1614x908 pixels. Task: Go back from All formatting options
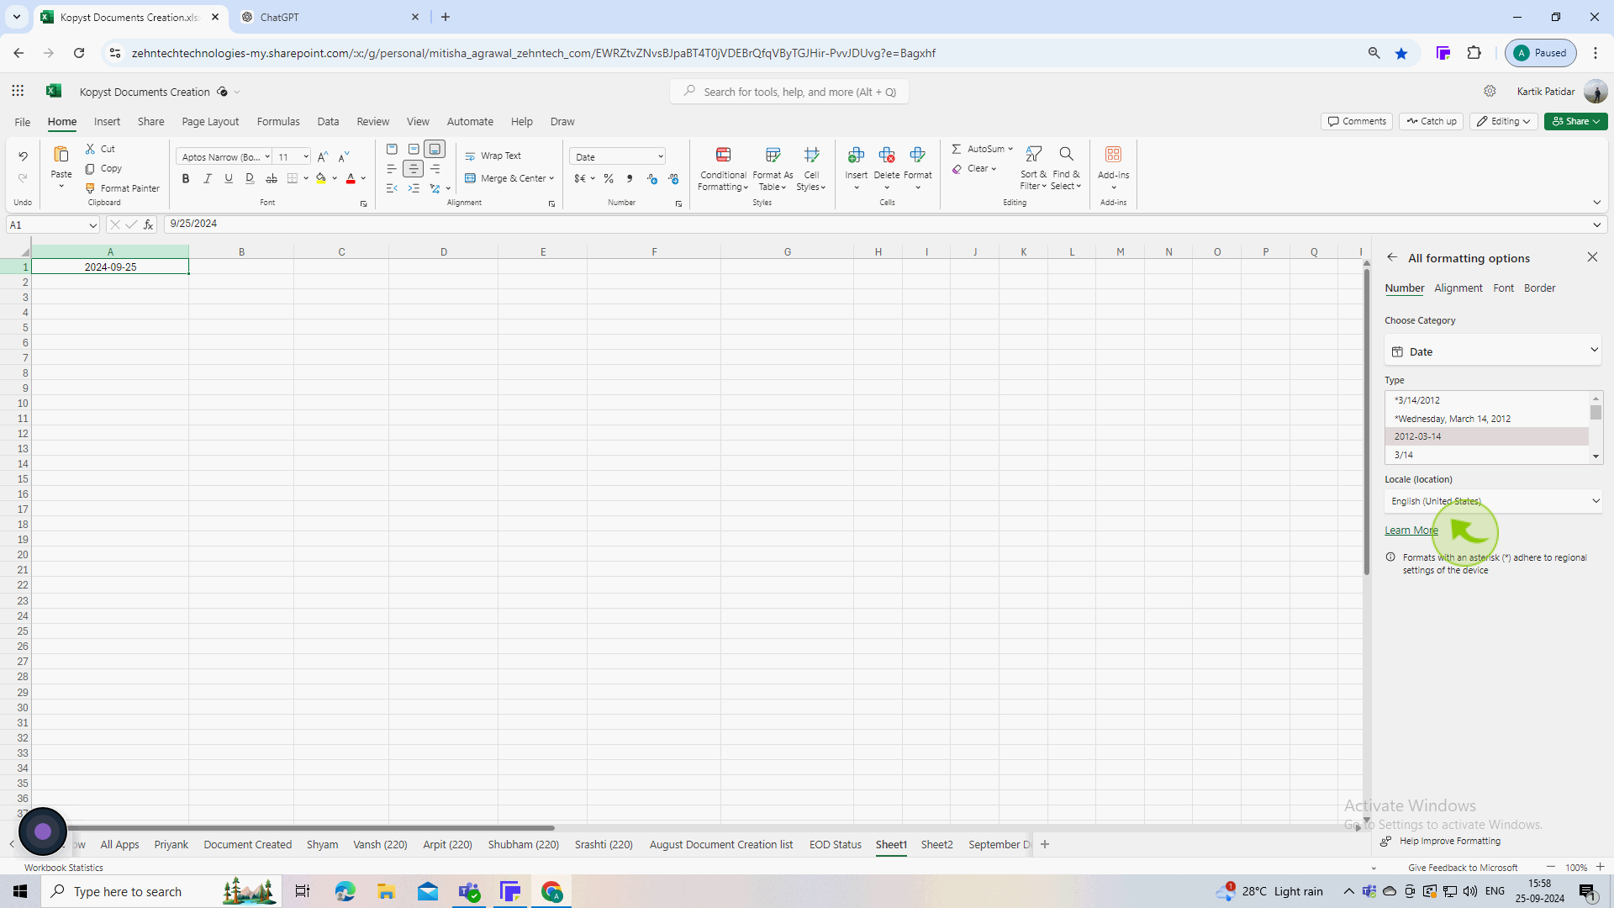tap(1392, 257)
